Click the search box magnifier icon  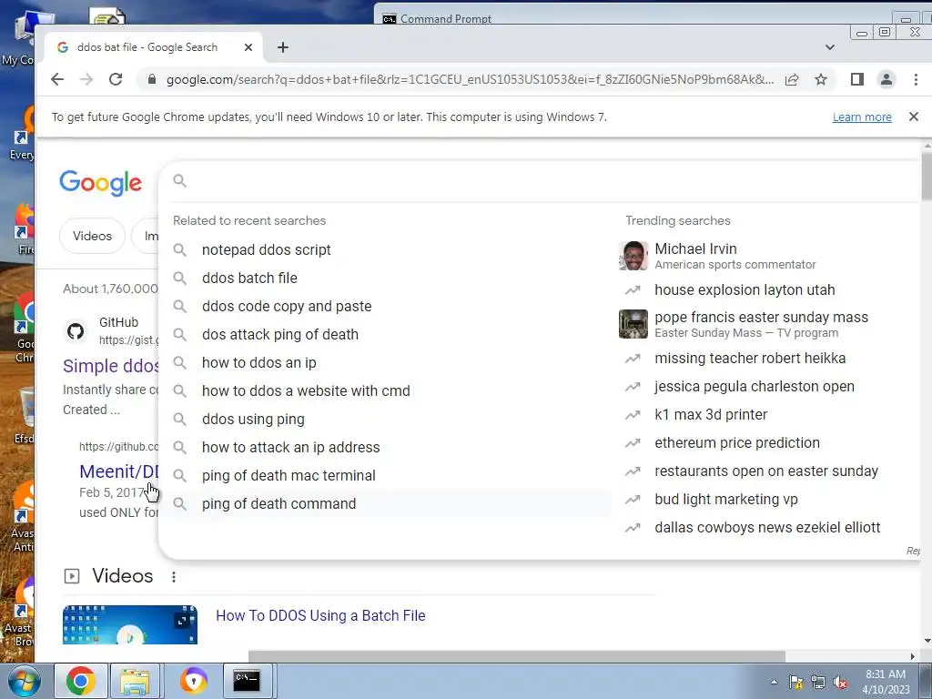(179, 181)
